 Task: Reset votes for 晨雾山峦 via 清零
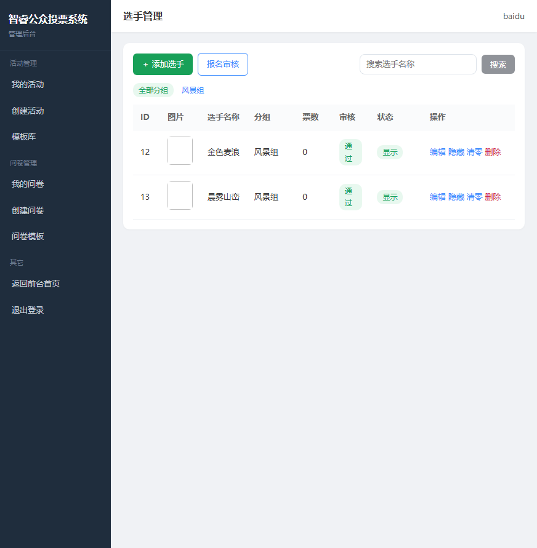(474, 197)
